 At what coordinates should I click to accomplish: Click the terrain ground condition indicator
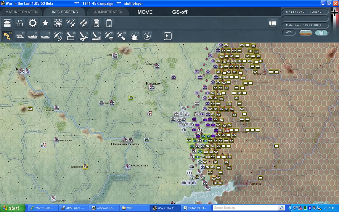pyautogui.click(x=305, y=33)
